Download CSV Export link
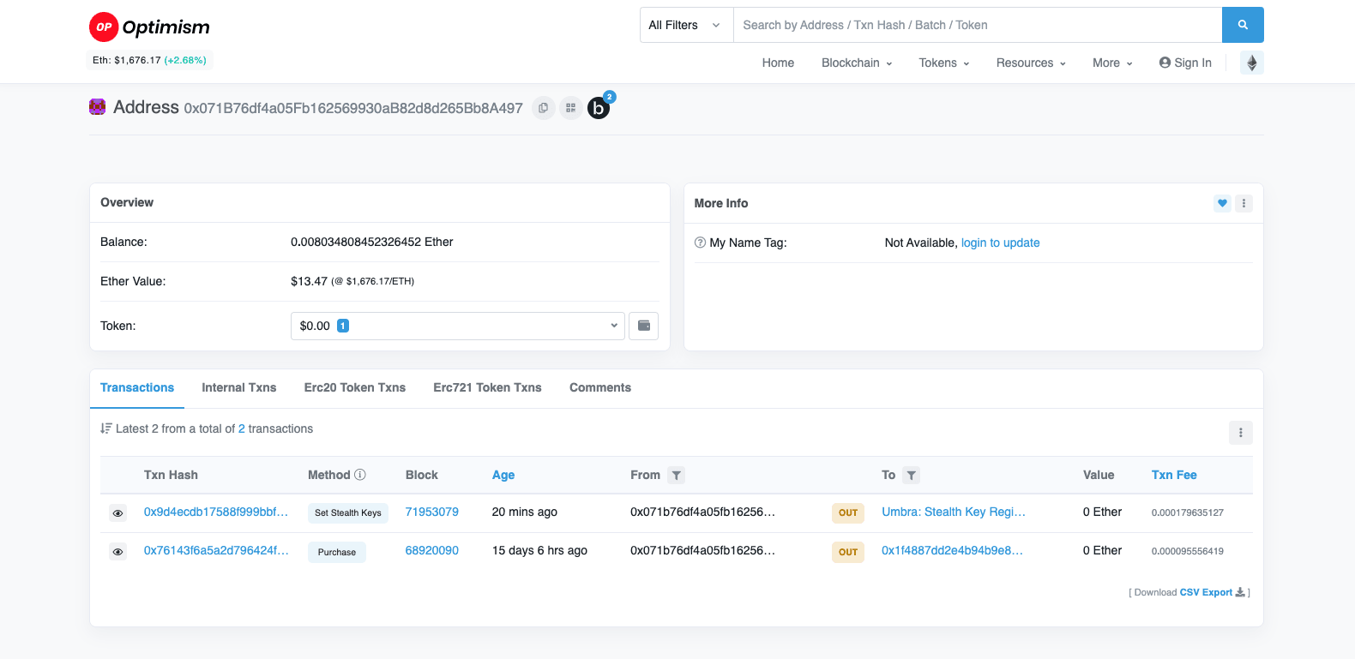This screenshot has height=659, width=1355. (x=1206, y=592)
